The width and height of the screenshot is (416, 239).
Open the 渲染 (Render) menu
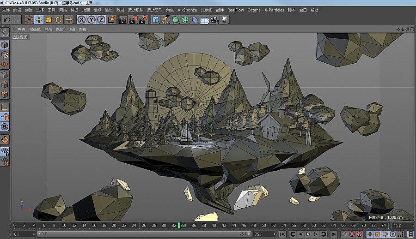click(109, 10)
